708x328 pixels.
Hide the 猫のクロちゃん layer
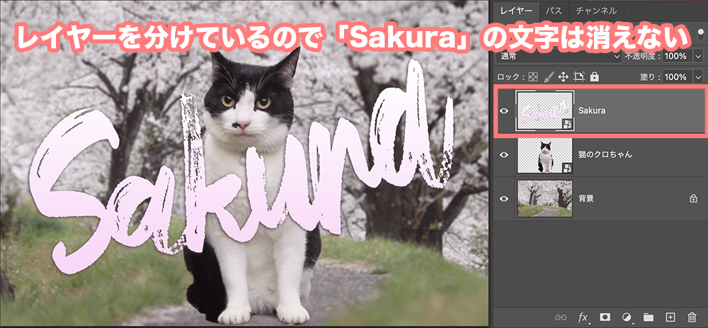[504, 154]
